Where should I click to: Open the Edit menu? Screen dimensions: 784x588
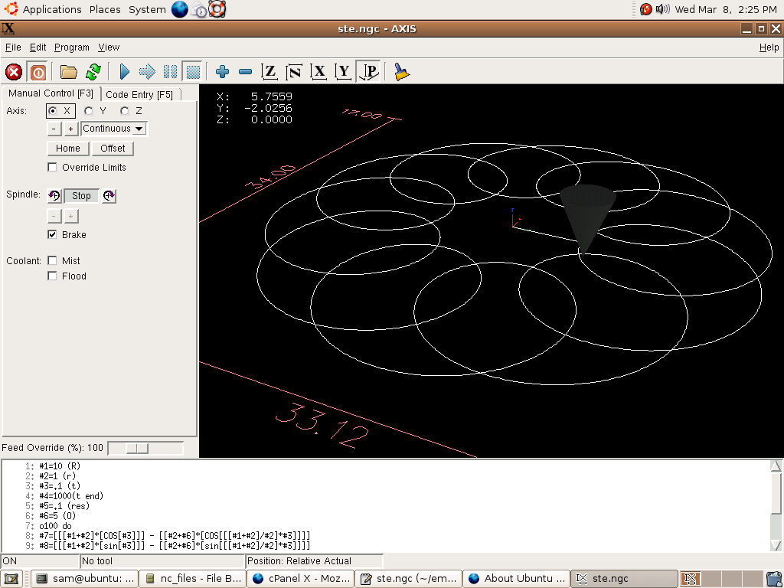[38, 47]
